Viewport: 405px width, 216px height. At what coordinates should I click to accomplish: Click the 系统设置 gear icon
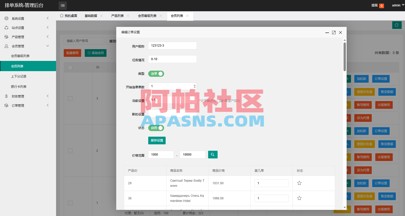point(6,18)
